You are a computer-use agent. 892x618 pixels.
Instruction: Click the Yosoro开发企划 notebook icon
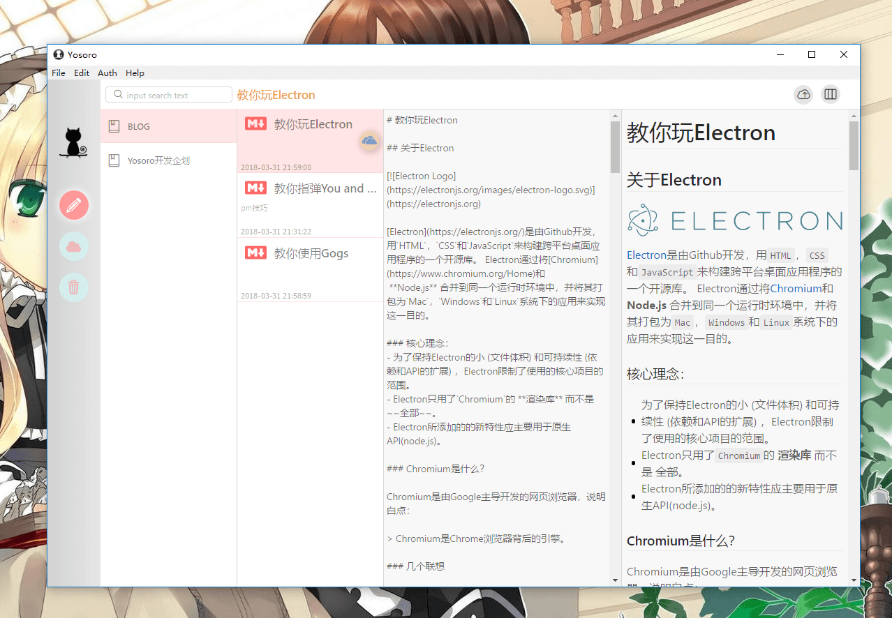[114, 160]
